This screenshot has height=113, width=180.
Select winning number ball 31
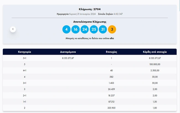pos(103,29)
